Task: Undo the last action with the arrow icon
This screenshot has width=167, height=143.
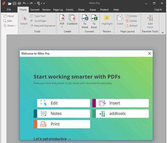Action: click(24, 3)
